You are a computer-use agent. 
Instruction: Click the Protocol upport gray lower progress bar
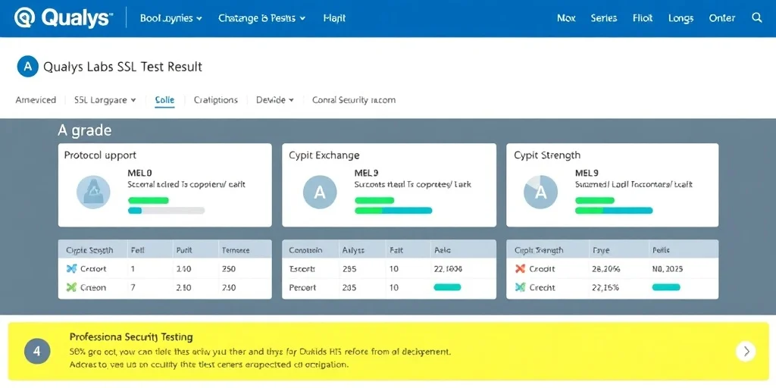click(x=166, y=211)
